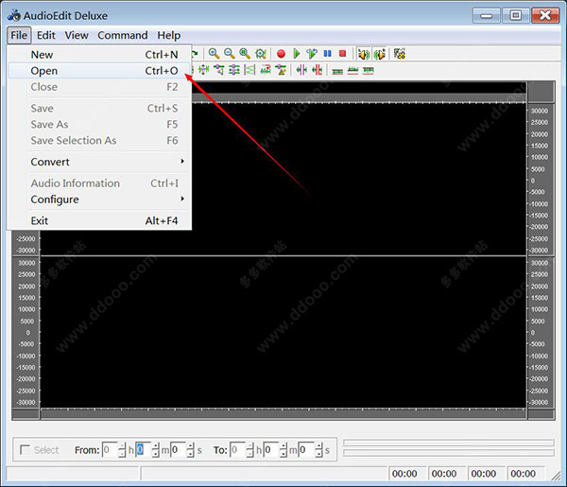Click the Close F2 menu entry
This screenshot has height=487, width=567.
pyautogui.click(x=99, y=87)
